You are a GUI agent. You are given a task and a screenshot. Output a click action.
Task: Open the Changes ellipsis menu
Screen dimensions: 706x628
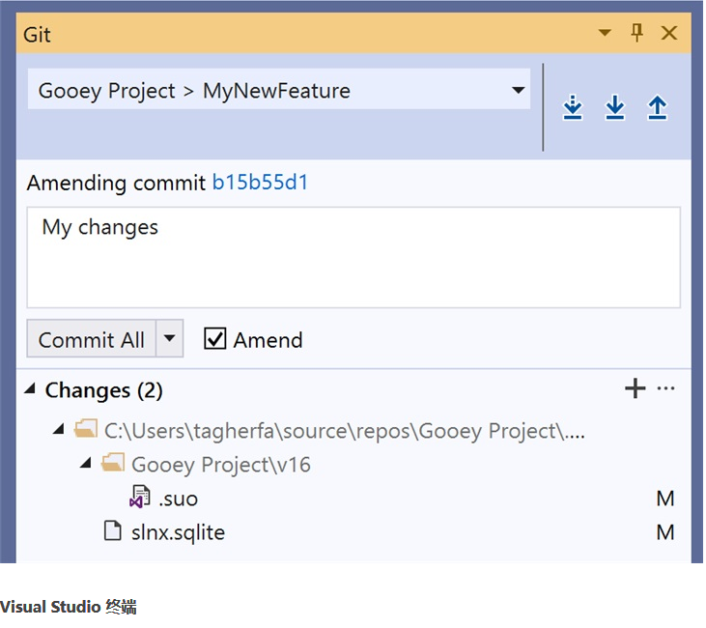point(665,387)
